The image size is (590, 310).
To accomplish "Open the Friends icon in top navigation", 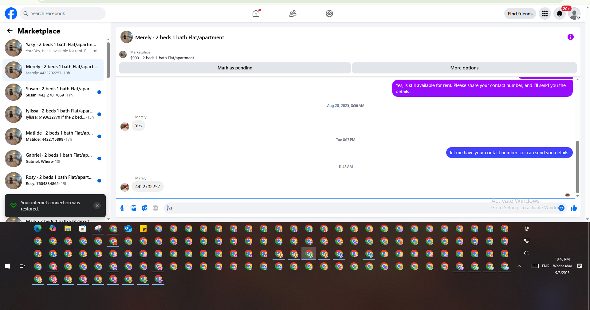I will 293,14.
